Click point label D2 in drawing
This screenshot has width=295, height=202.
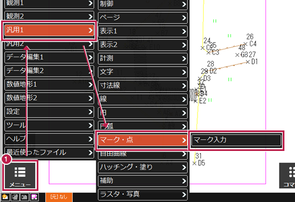click(213, 71)
